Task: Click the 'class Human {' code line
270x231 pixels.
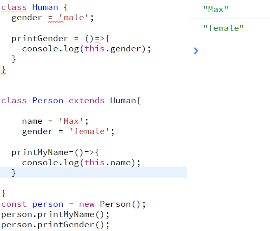Action: coord(35,7)
